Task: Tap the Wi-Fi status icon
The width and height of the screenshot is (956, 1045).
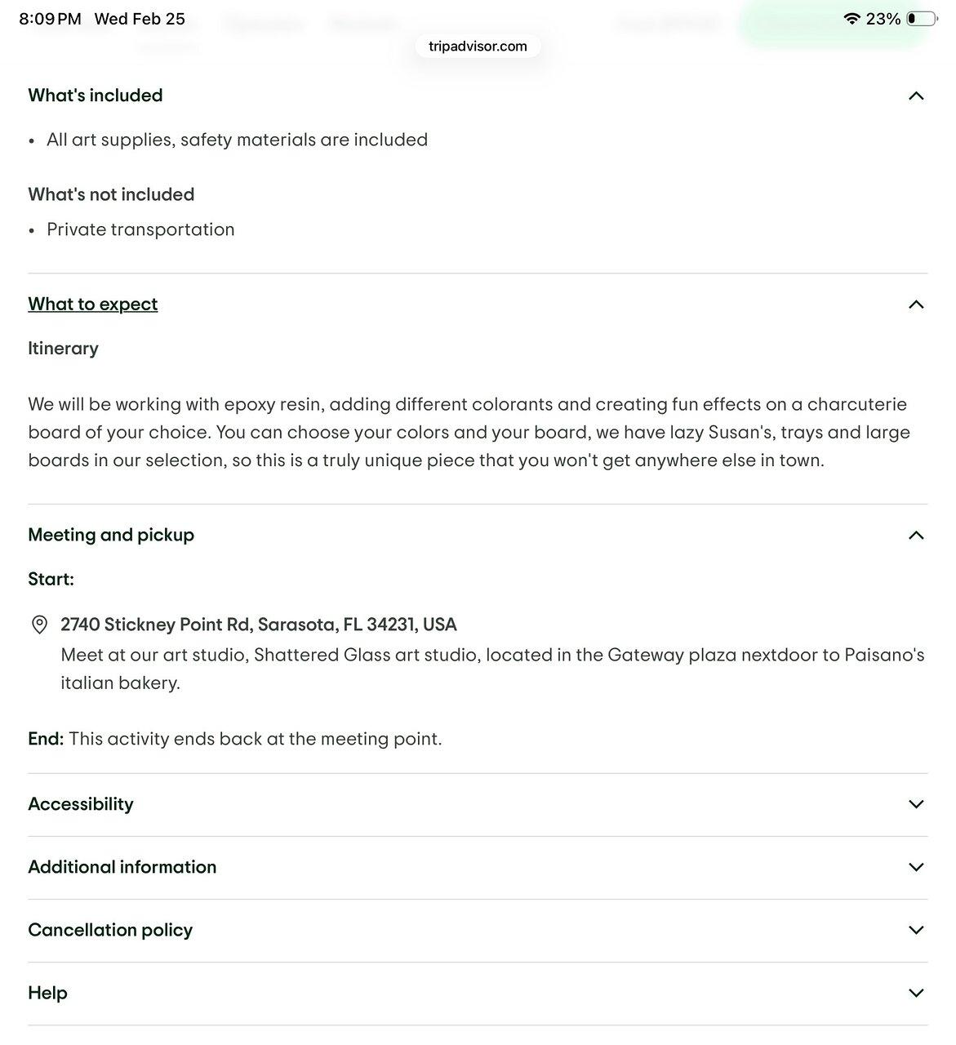Action: pyautogui.click(x=852, y=19)
